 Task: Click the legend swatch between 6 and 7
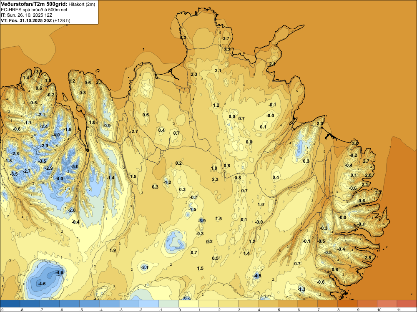[x=308, y=304]
